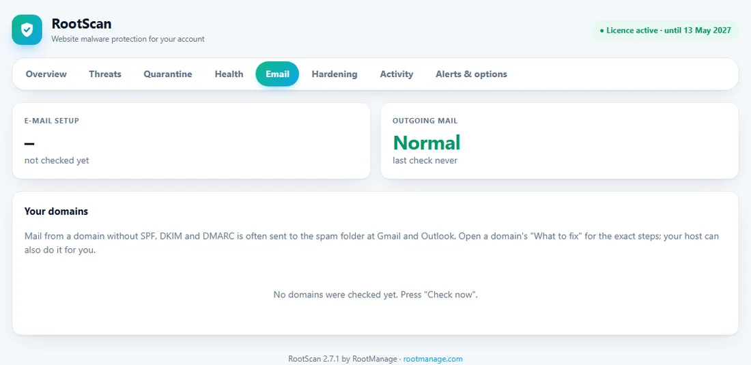The width and height of the screenshot is (751, 365).
Task: Select the active Email tab
Action: pos(277,74)
